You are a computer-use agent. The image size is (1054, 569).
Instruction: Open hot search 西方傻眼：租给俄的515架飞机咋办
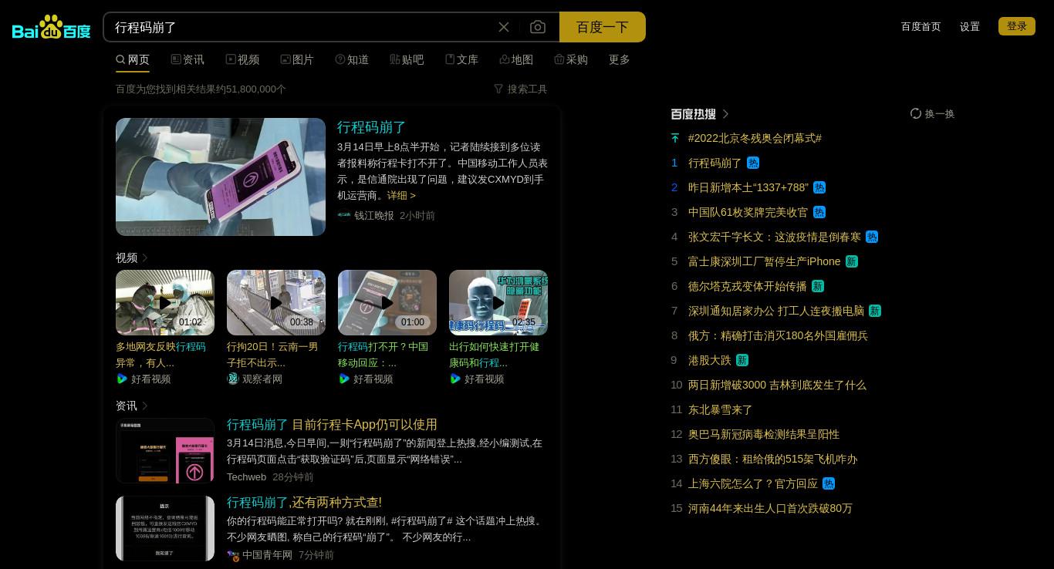(x=772, y=459)
